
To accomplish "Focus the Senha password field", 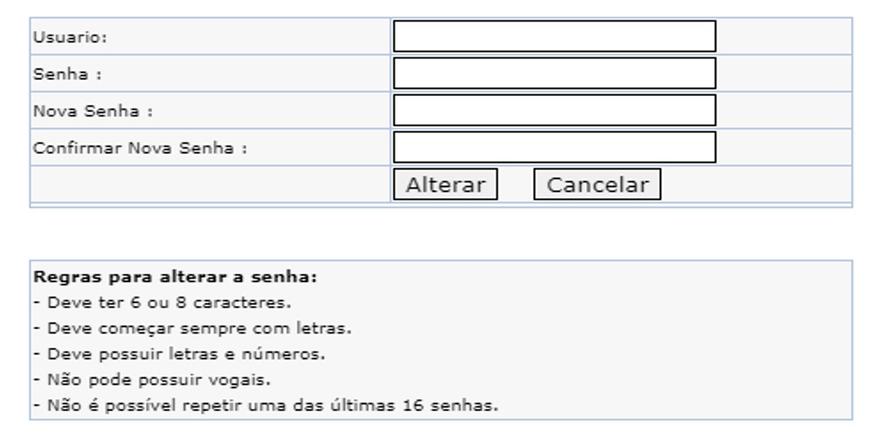I will coord(553,74).
